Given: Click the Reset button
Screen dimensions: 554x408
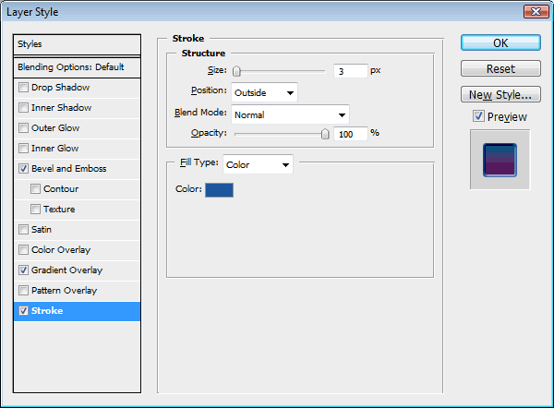Looking at the screenshot, I should (x=500, y=68).
